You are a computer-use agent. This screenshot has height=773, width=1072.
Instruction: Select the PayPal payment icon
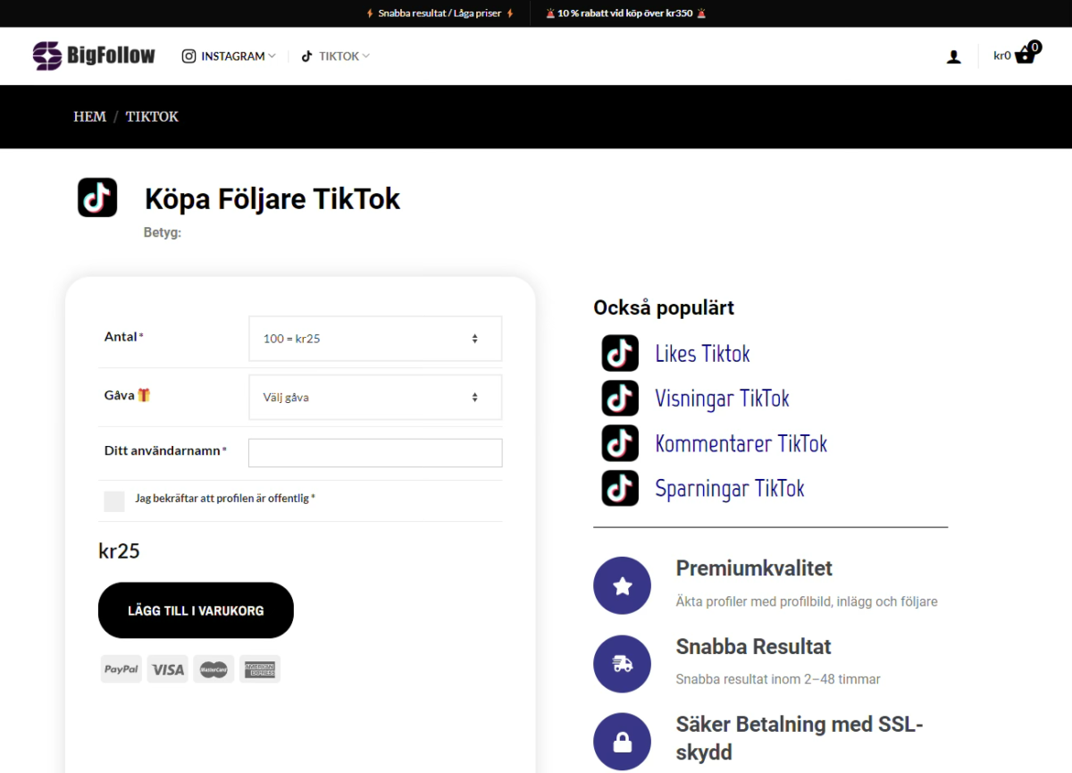click(x=121, y=668)
